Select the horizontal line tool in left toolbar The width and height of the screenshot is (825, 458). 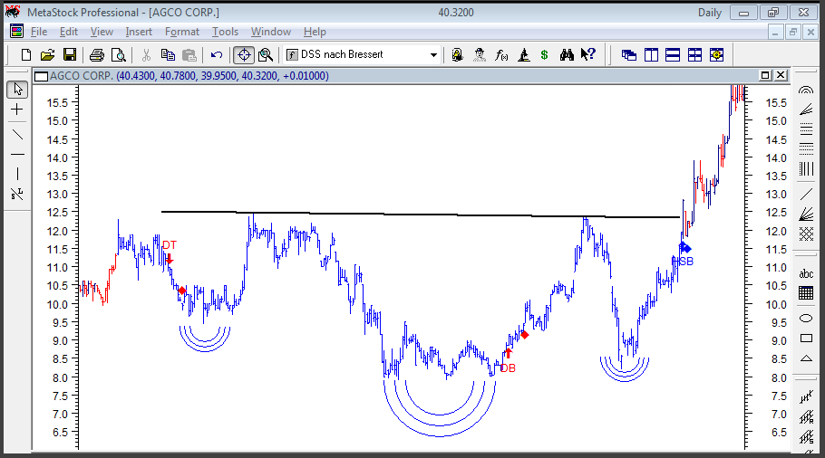tap(17, 155)
